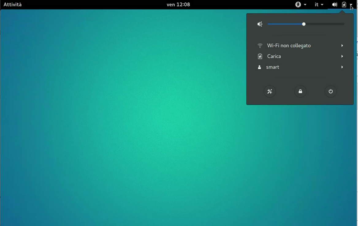Screen dimensions: 358x226
Task: Open the Attività overview
Action: pyautogui.click(x=13, y=5)
